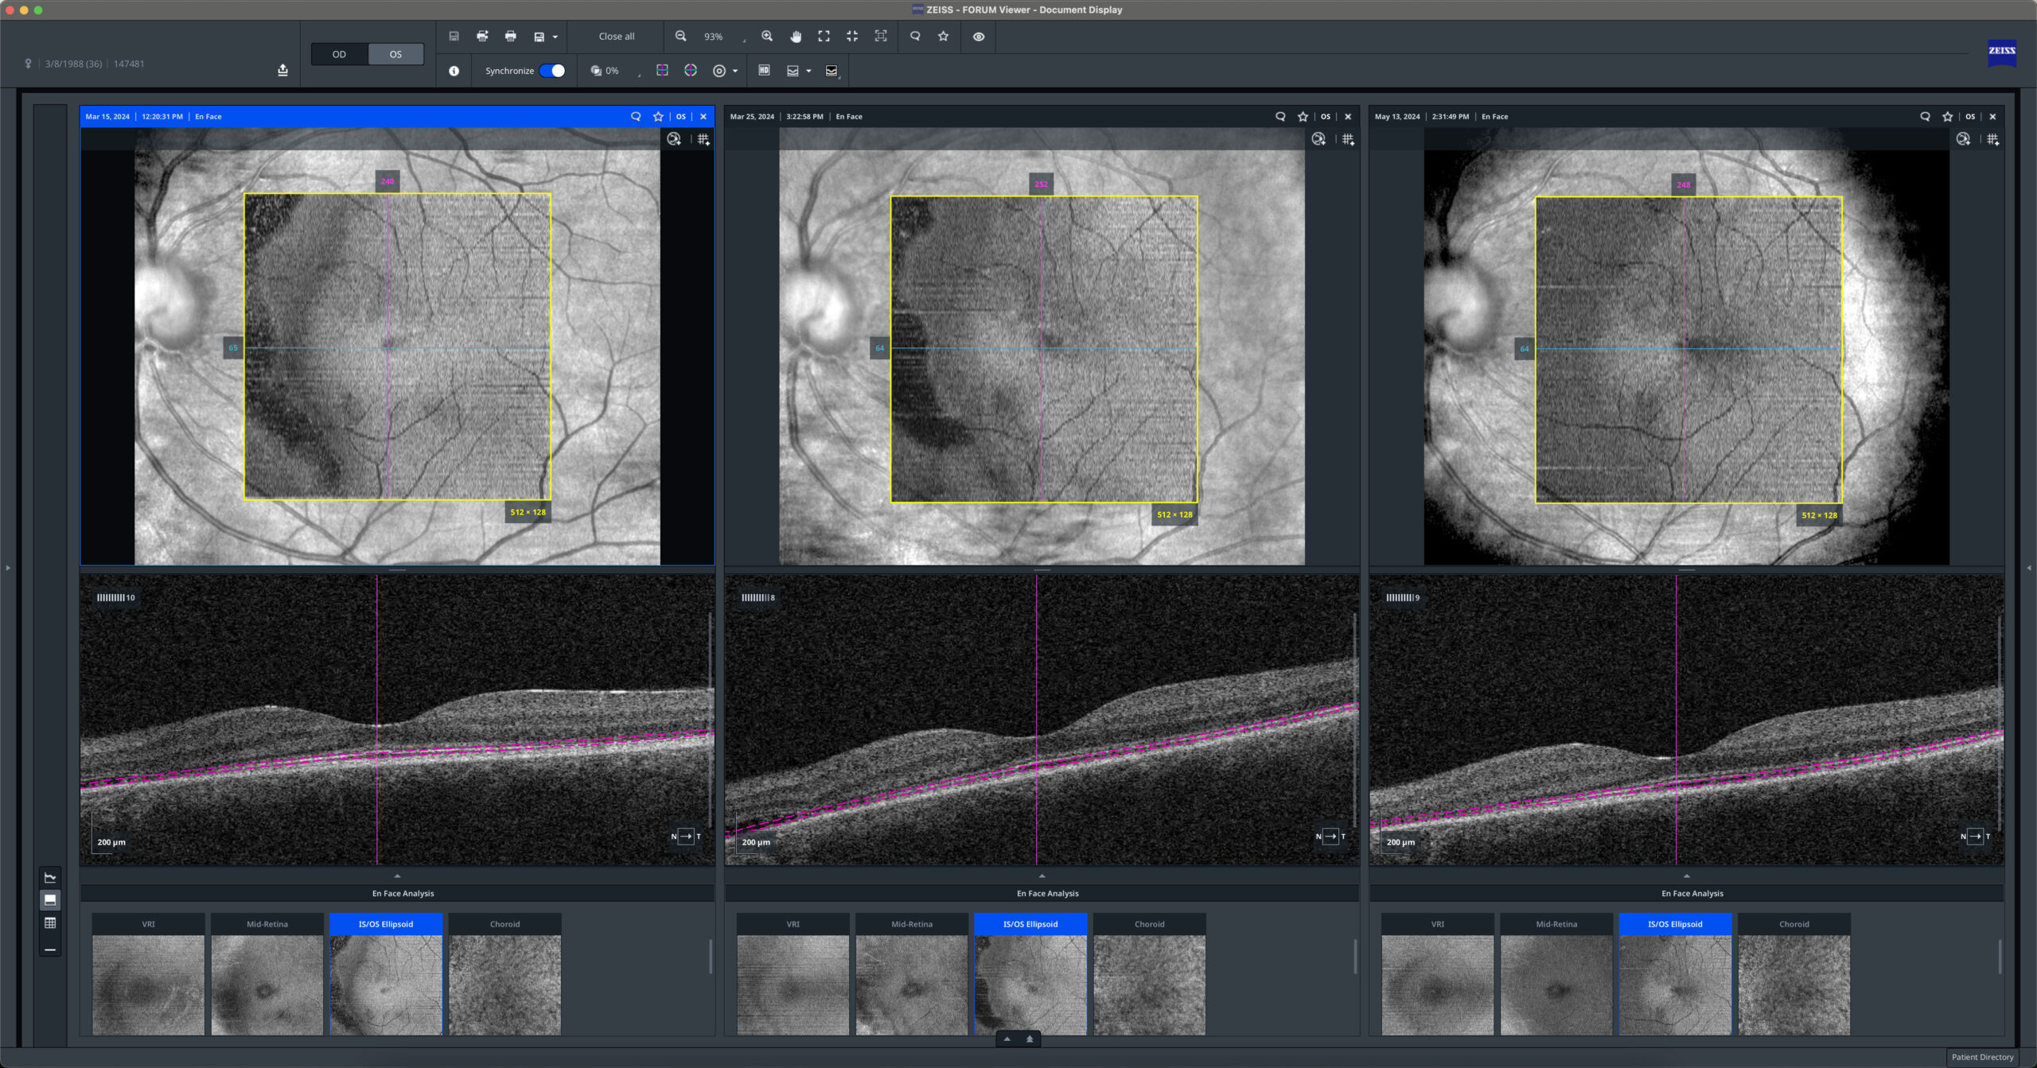Click the fit selection frame icon

[881, 37]
